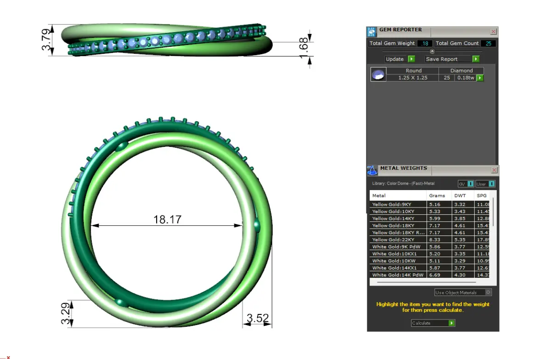Click the 4.30 DWT value for 14K PdW

(x=460, y=275)
